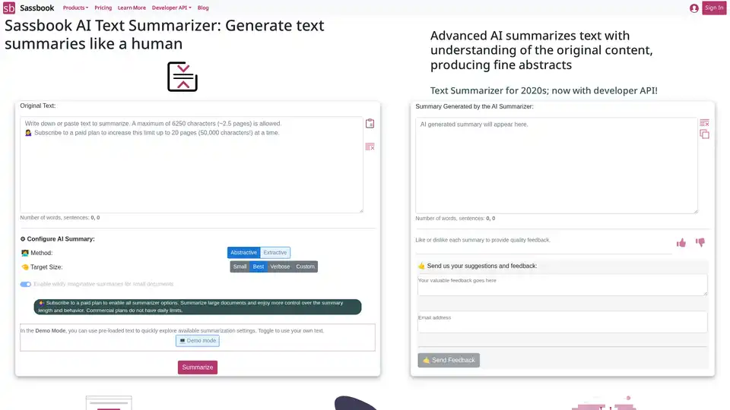Choose the Verbose target size

pyautogui.click(x=280, y=266)
